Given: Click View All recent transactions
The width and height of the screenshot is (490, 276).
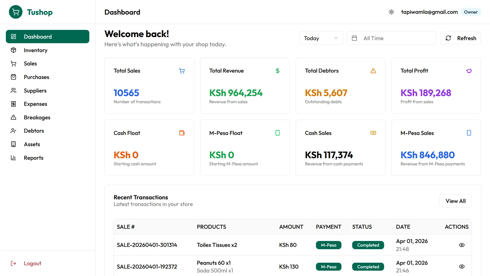Looking at the screenshot, I should click(x=455, y=201).
